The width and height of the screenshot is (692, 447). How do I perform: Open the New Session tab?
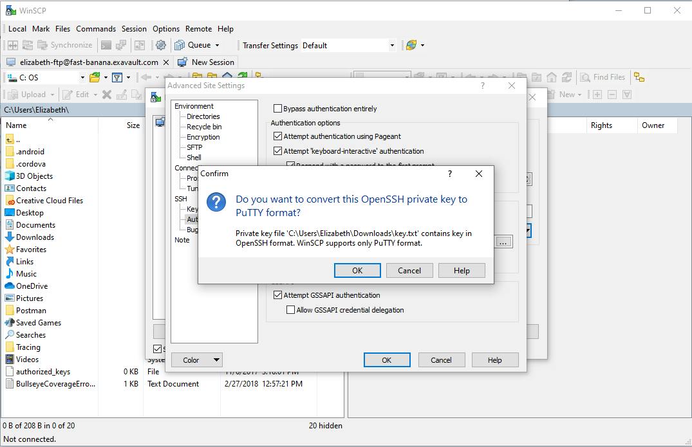[206, 62]
